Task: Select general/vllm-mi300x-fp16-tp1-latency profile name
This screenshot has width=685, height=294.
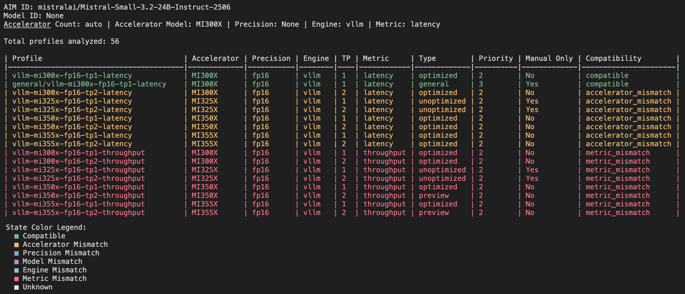Action: point(89,84)
